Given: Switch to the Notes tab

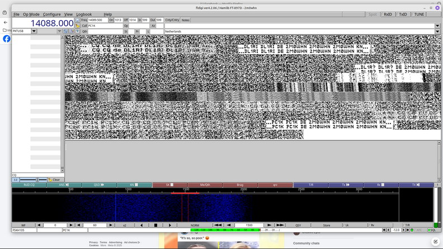Looking at the screenshot, I should (185, 20).
